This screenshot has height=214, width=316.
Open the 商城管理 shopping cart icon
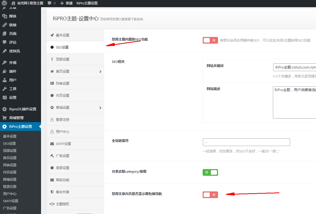pos(5,118)
